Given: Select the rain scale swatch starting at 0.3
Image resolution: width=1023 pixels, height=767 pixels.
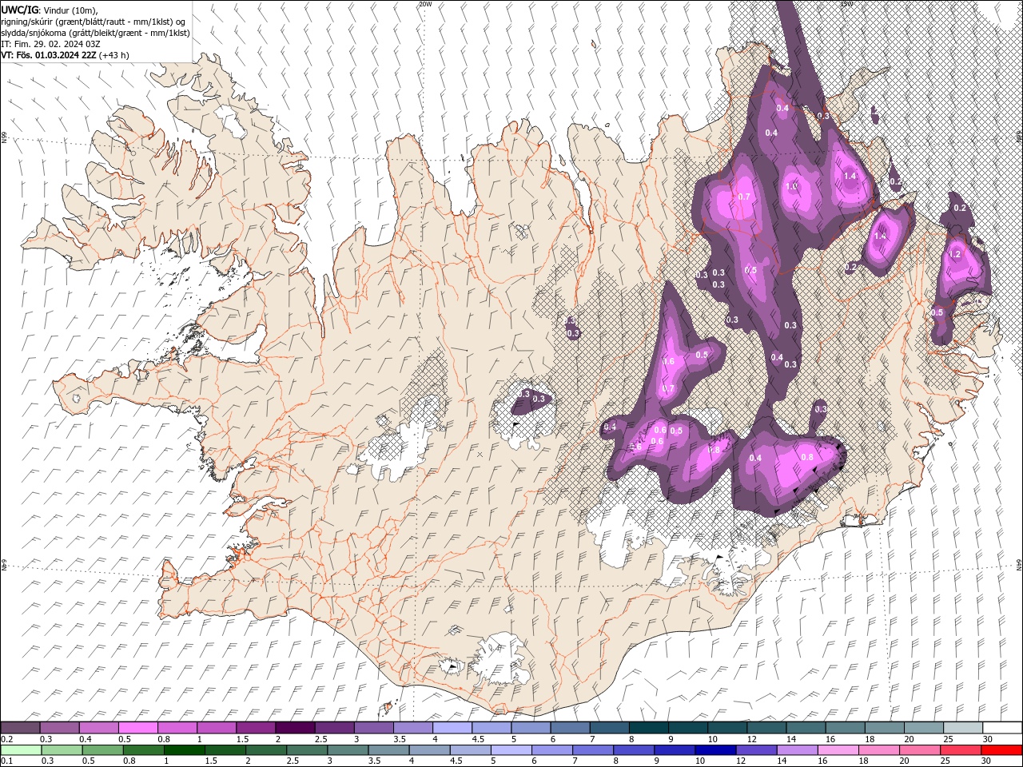Looking at the screenshot, I should pyautogui.click(x=62, y=750).
